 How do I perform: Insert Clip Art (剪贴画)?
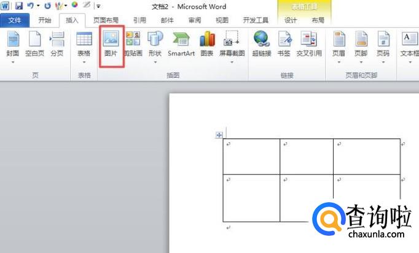coord(133,44)
